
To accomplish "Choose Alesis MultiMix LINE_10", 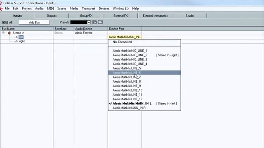I will (x=144, y=90).
